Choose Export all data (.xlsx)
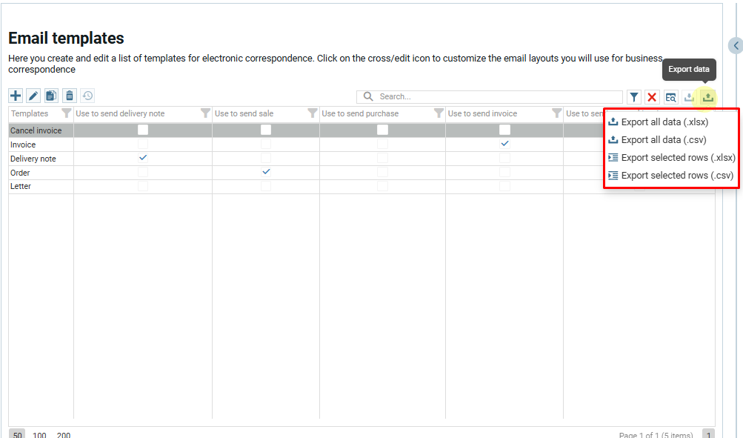 point(664,122)
